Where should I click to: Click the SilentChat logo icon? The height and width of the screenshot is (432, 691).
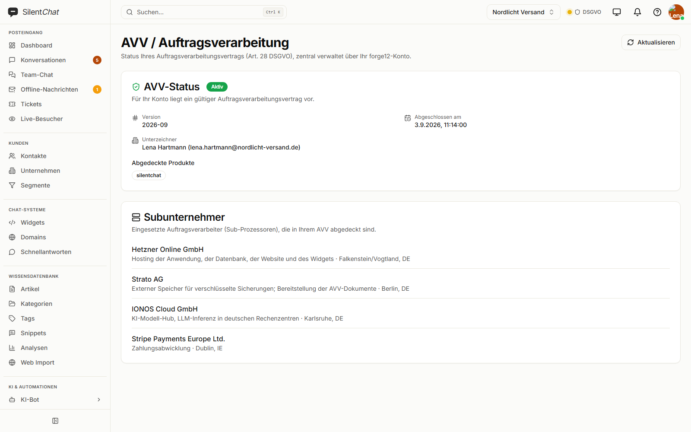tap(13, 12)
